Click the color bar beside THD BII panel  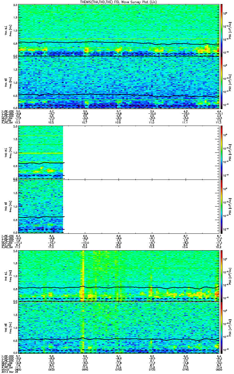222,206
